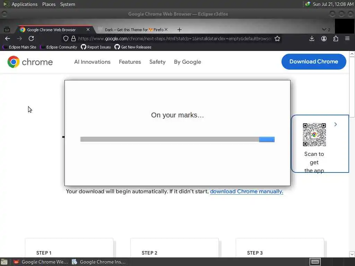Open AI Innovations nav item
The height and width of the screenshot is (266, 355).
pos(92,62)
